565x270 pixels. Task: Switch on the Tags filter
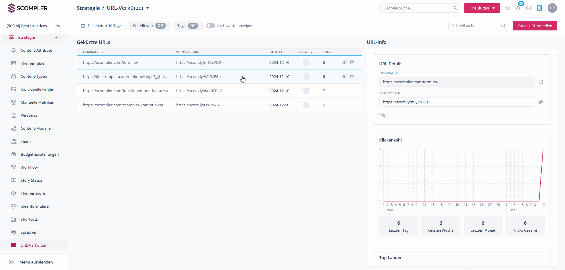(x=193, y=26)
